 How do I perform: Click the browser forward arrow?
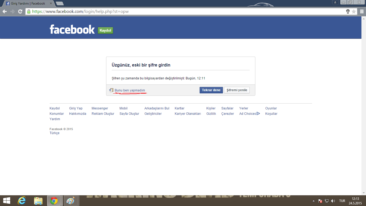(12, 12)
